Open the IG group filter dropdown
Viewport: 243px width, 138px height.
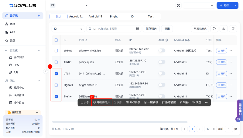pyautogui.click(x=68, y=29)
